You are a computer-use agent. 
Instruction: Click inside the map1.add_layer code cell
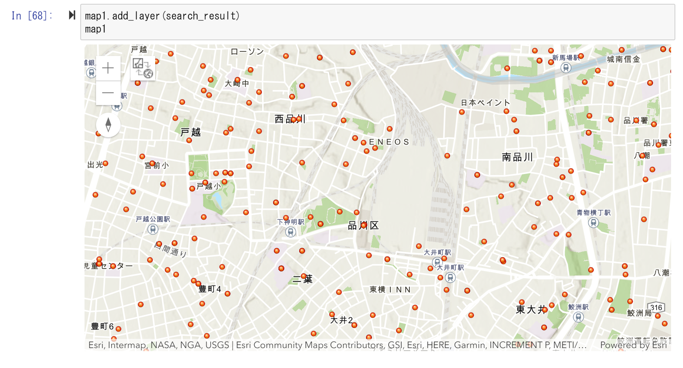click(377, 22)
